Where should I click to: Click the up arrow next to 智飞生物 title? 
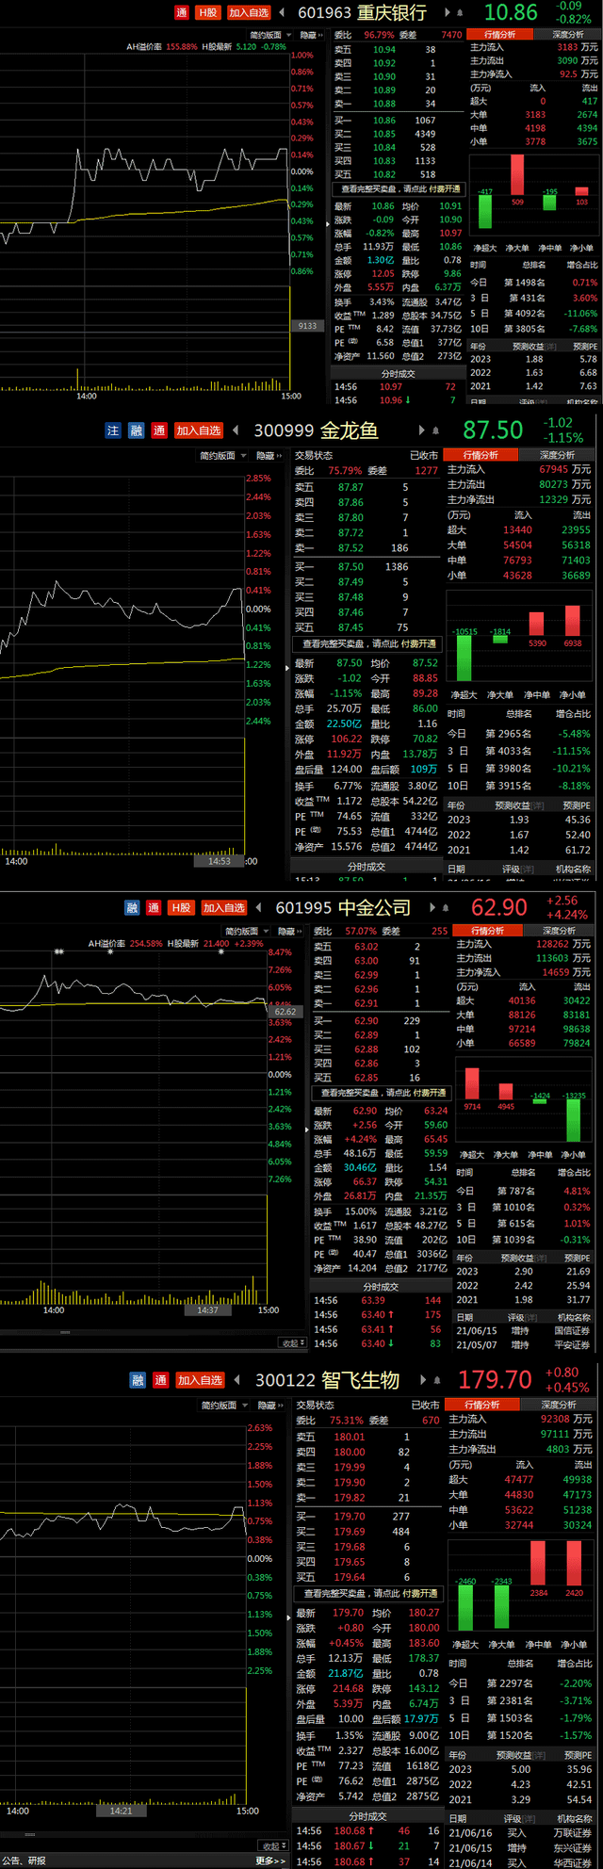438,1380
